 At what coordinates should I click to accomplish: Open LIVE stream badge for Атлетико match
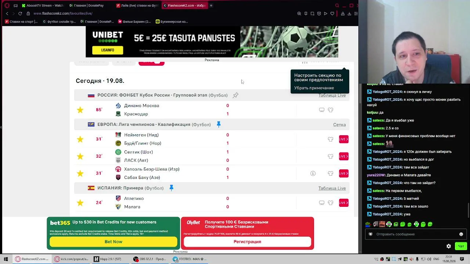coord(344,203)
